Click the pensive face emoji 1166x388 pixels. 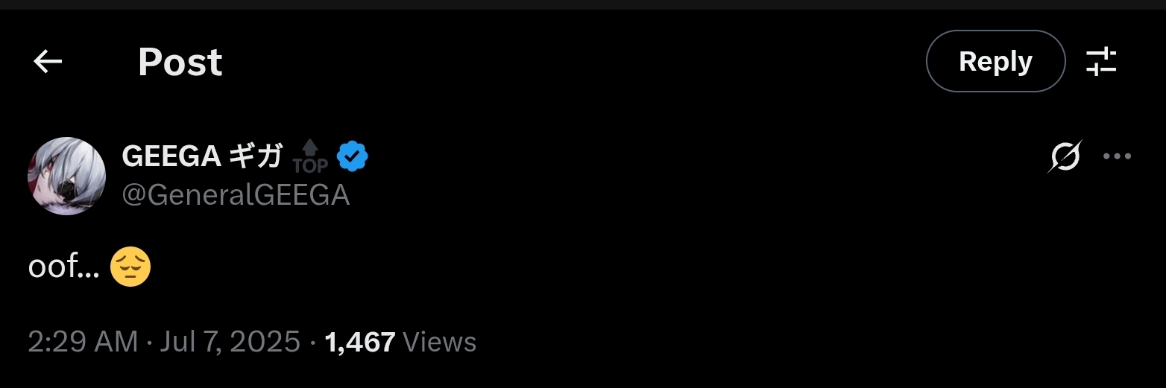(x=130, y=267)
